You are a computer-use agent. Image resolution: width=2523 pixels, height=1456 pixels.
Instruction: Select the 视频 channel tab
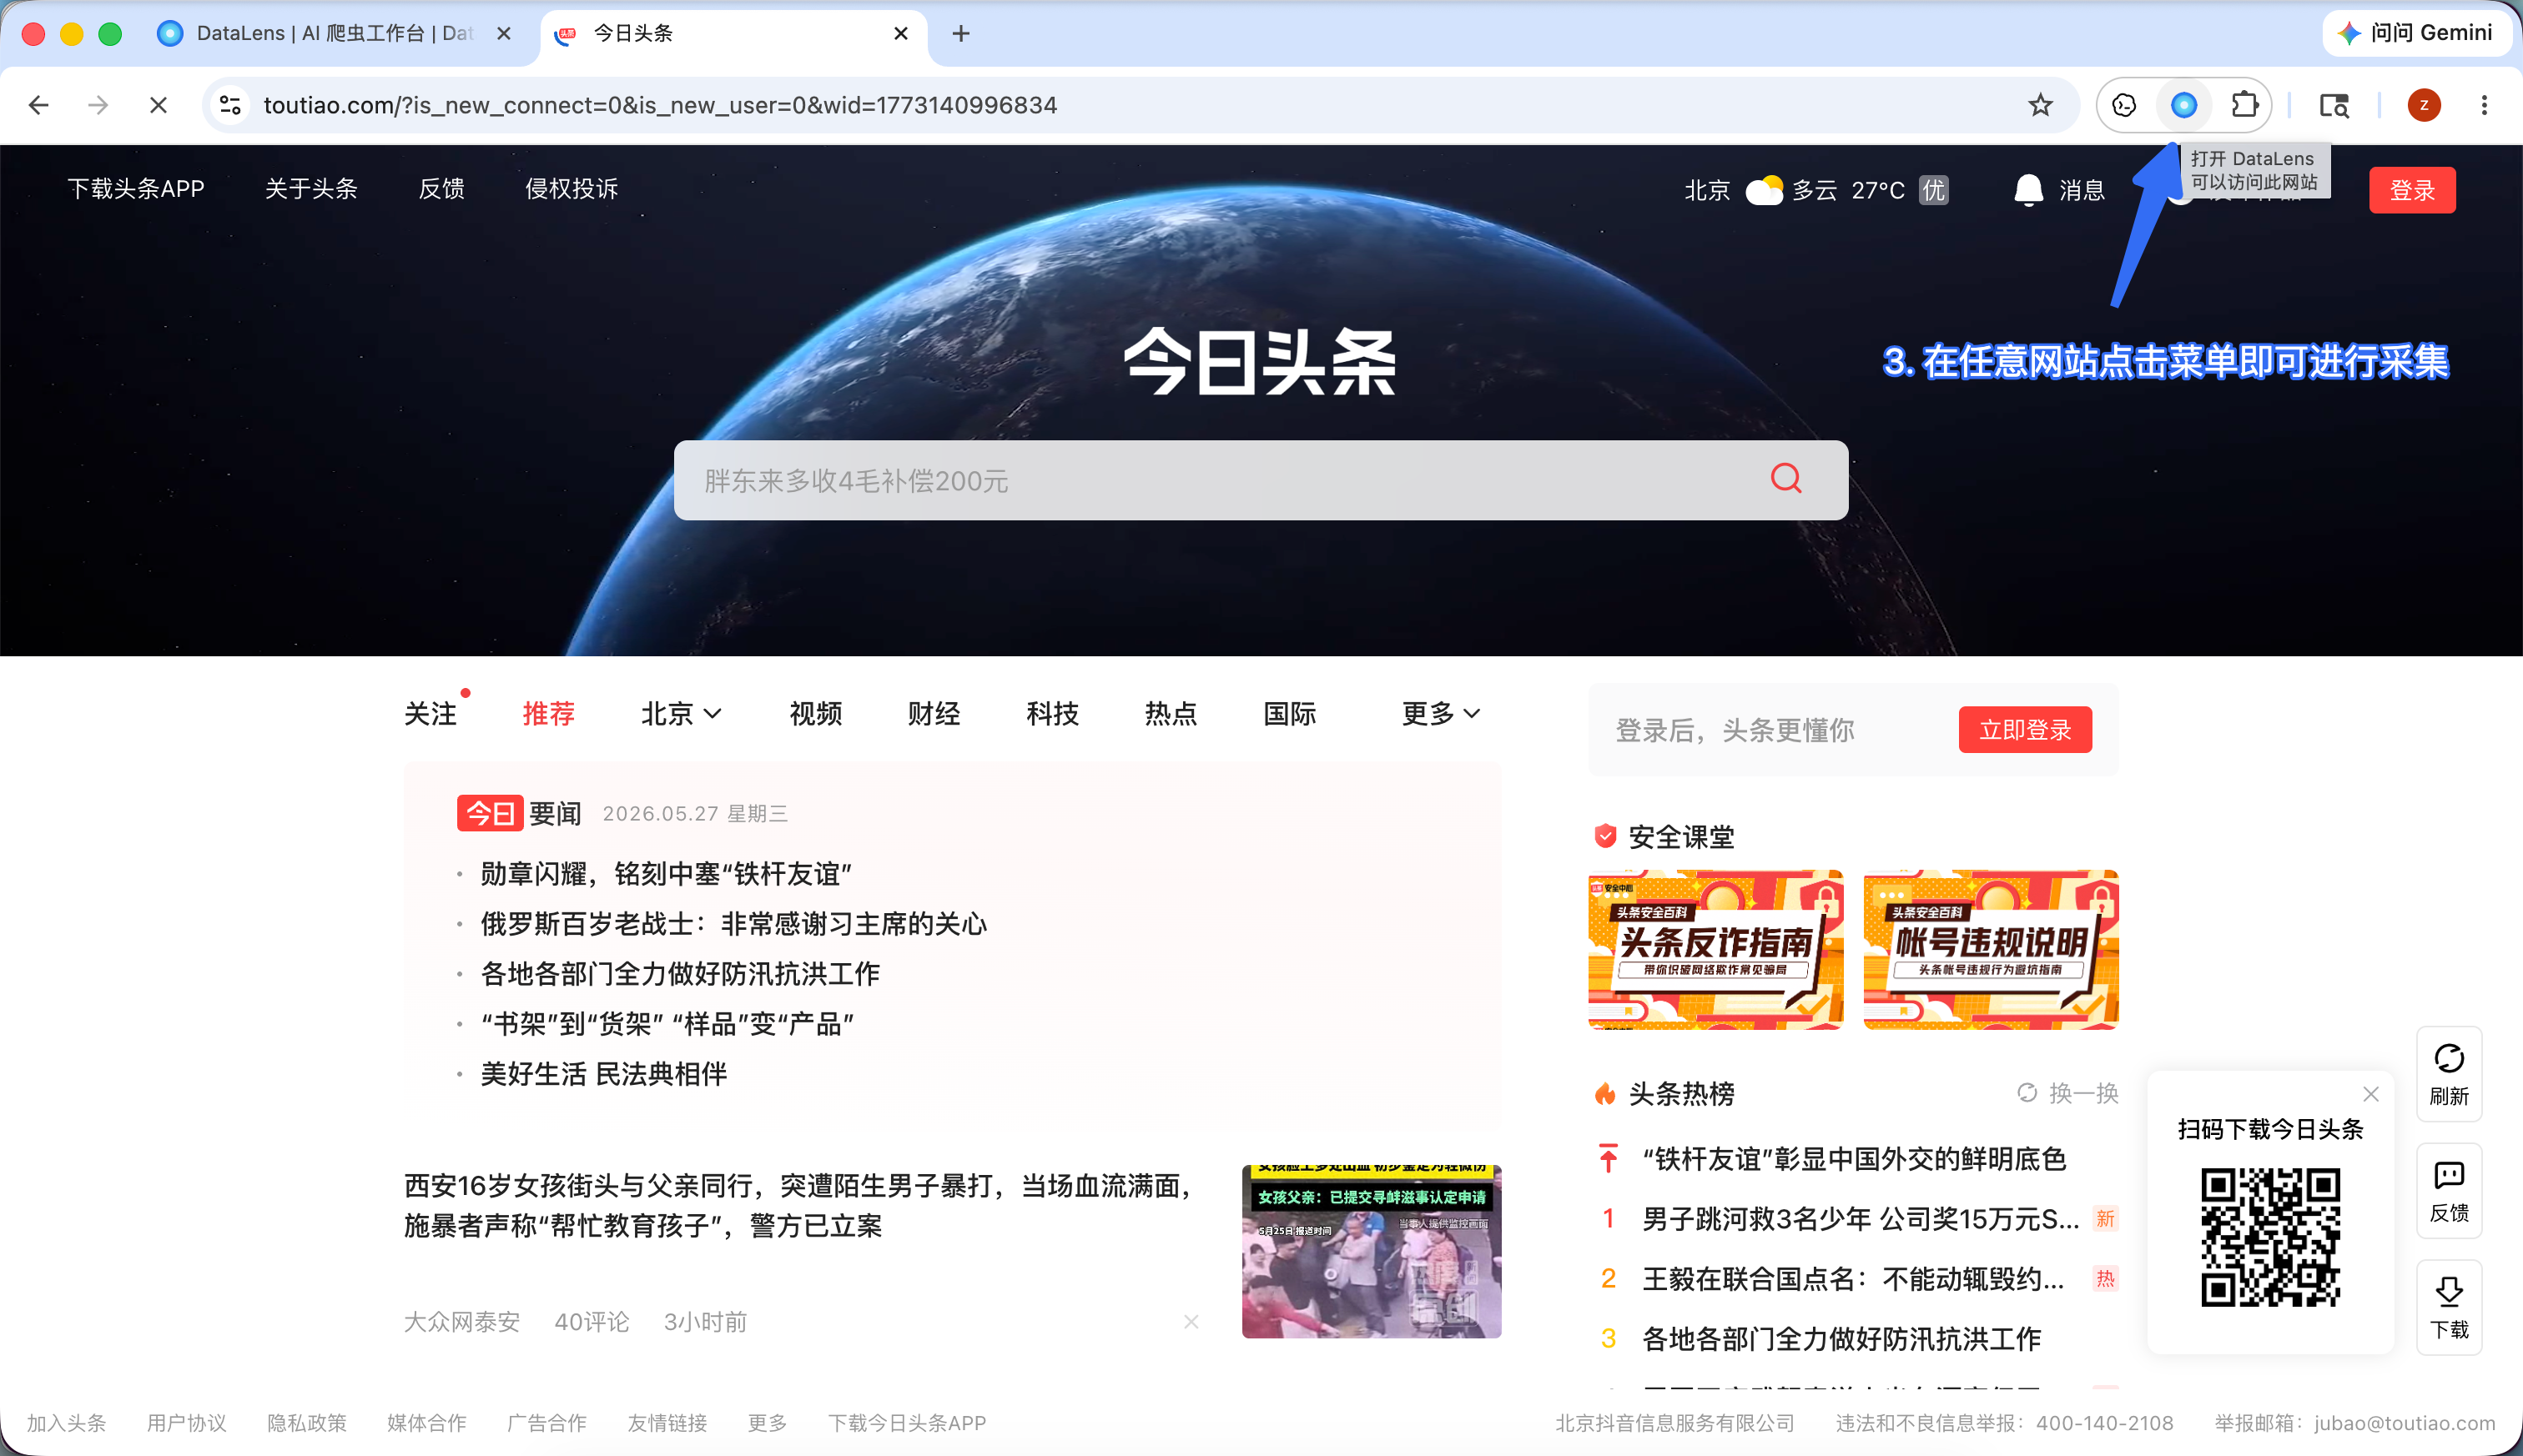click(x=815, y=713)
